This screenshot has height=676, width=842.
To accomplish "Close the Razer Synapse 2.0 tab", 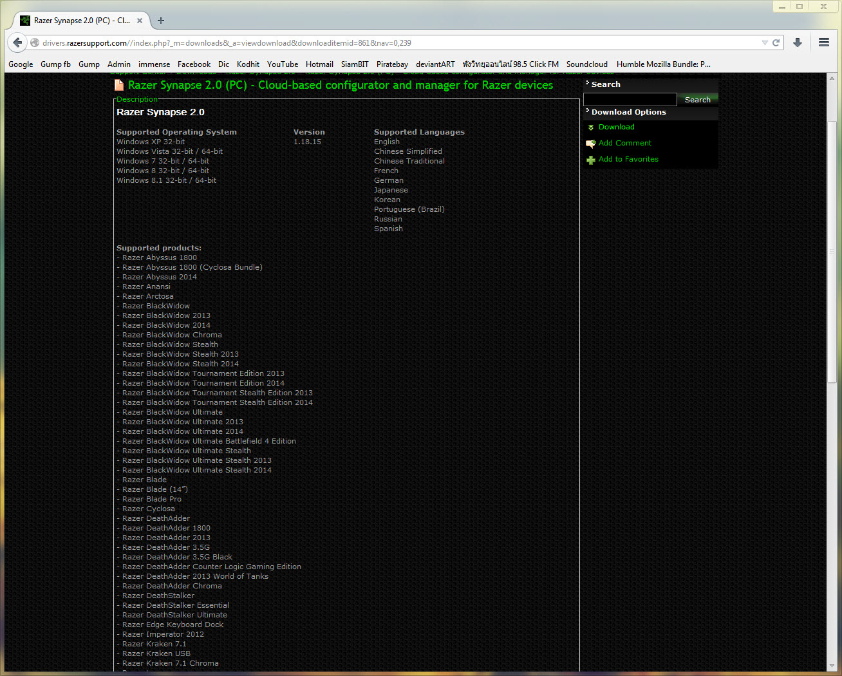I will [x=140, y=21].
